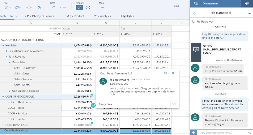This screenshot has height=135, width=253.
Task: Toggle the comment display mode button
Action: pos(79,7)
